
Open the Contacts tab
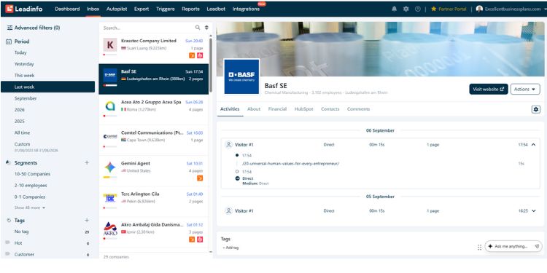point(330,109)
